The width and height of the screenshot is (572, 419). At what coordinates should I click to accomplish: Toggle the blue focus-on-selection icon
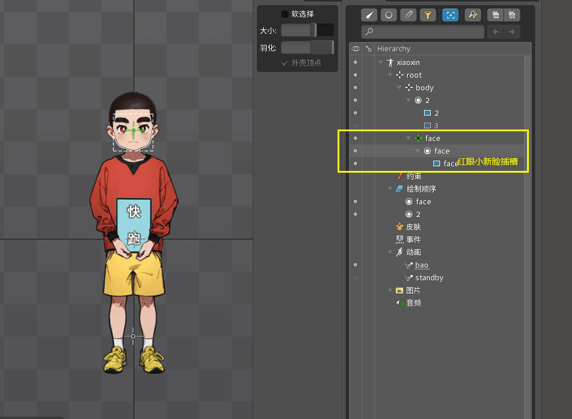450,15
